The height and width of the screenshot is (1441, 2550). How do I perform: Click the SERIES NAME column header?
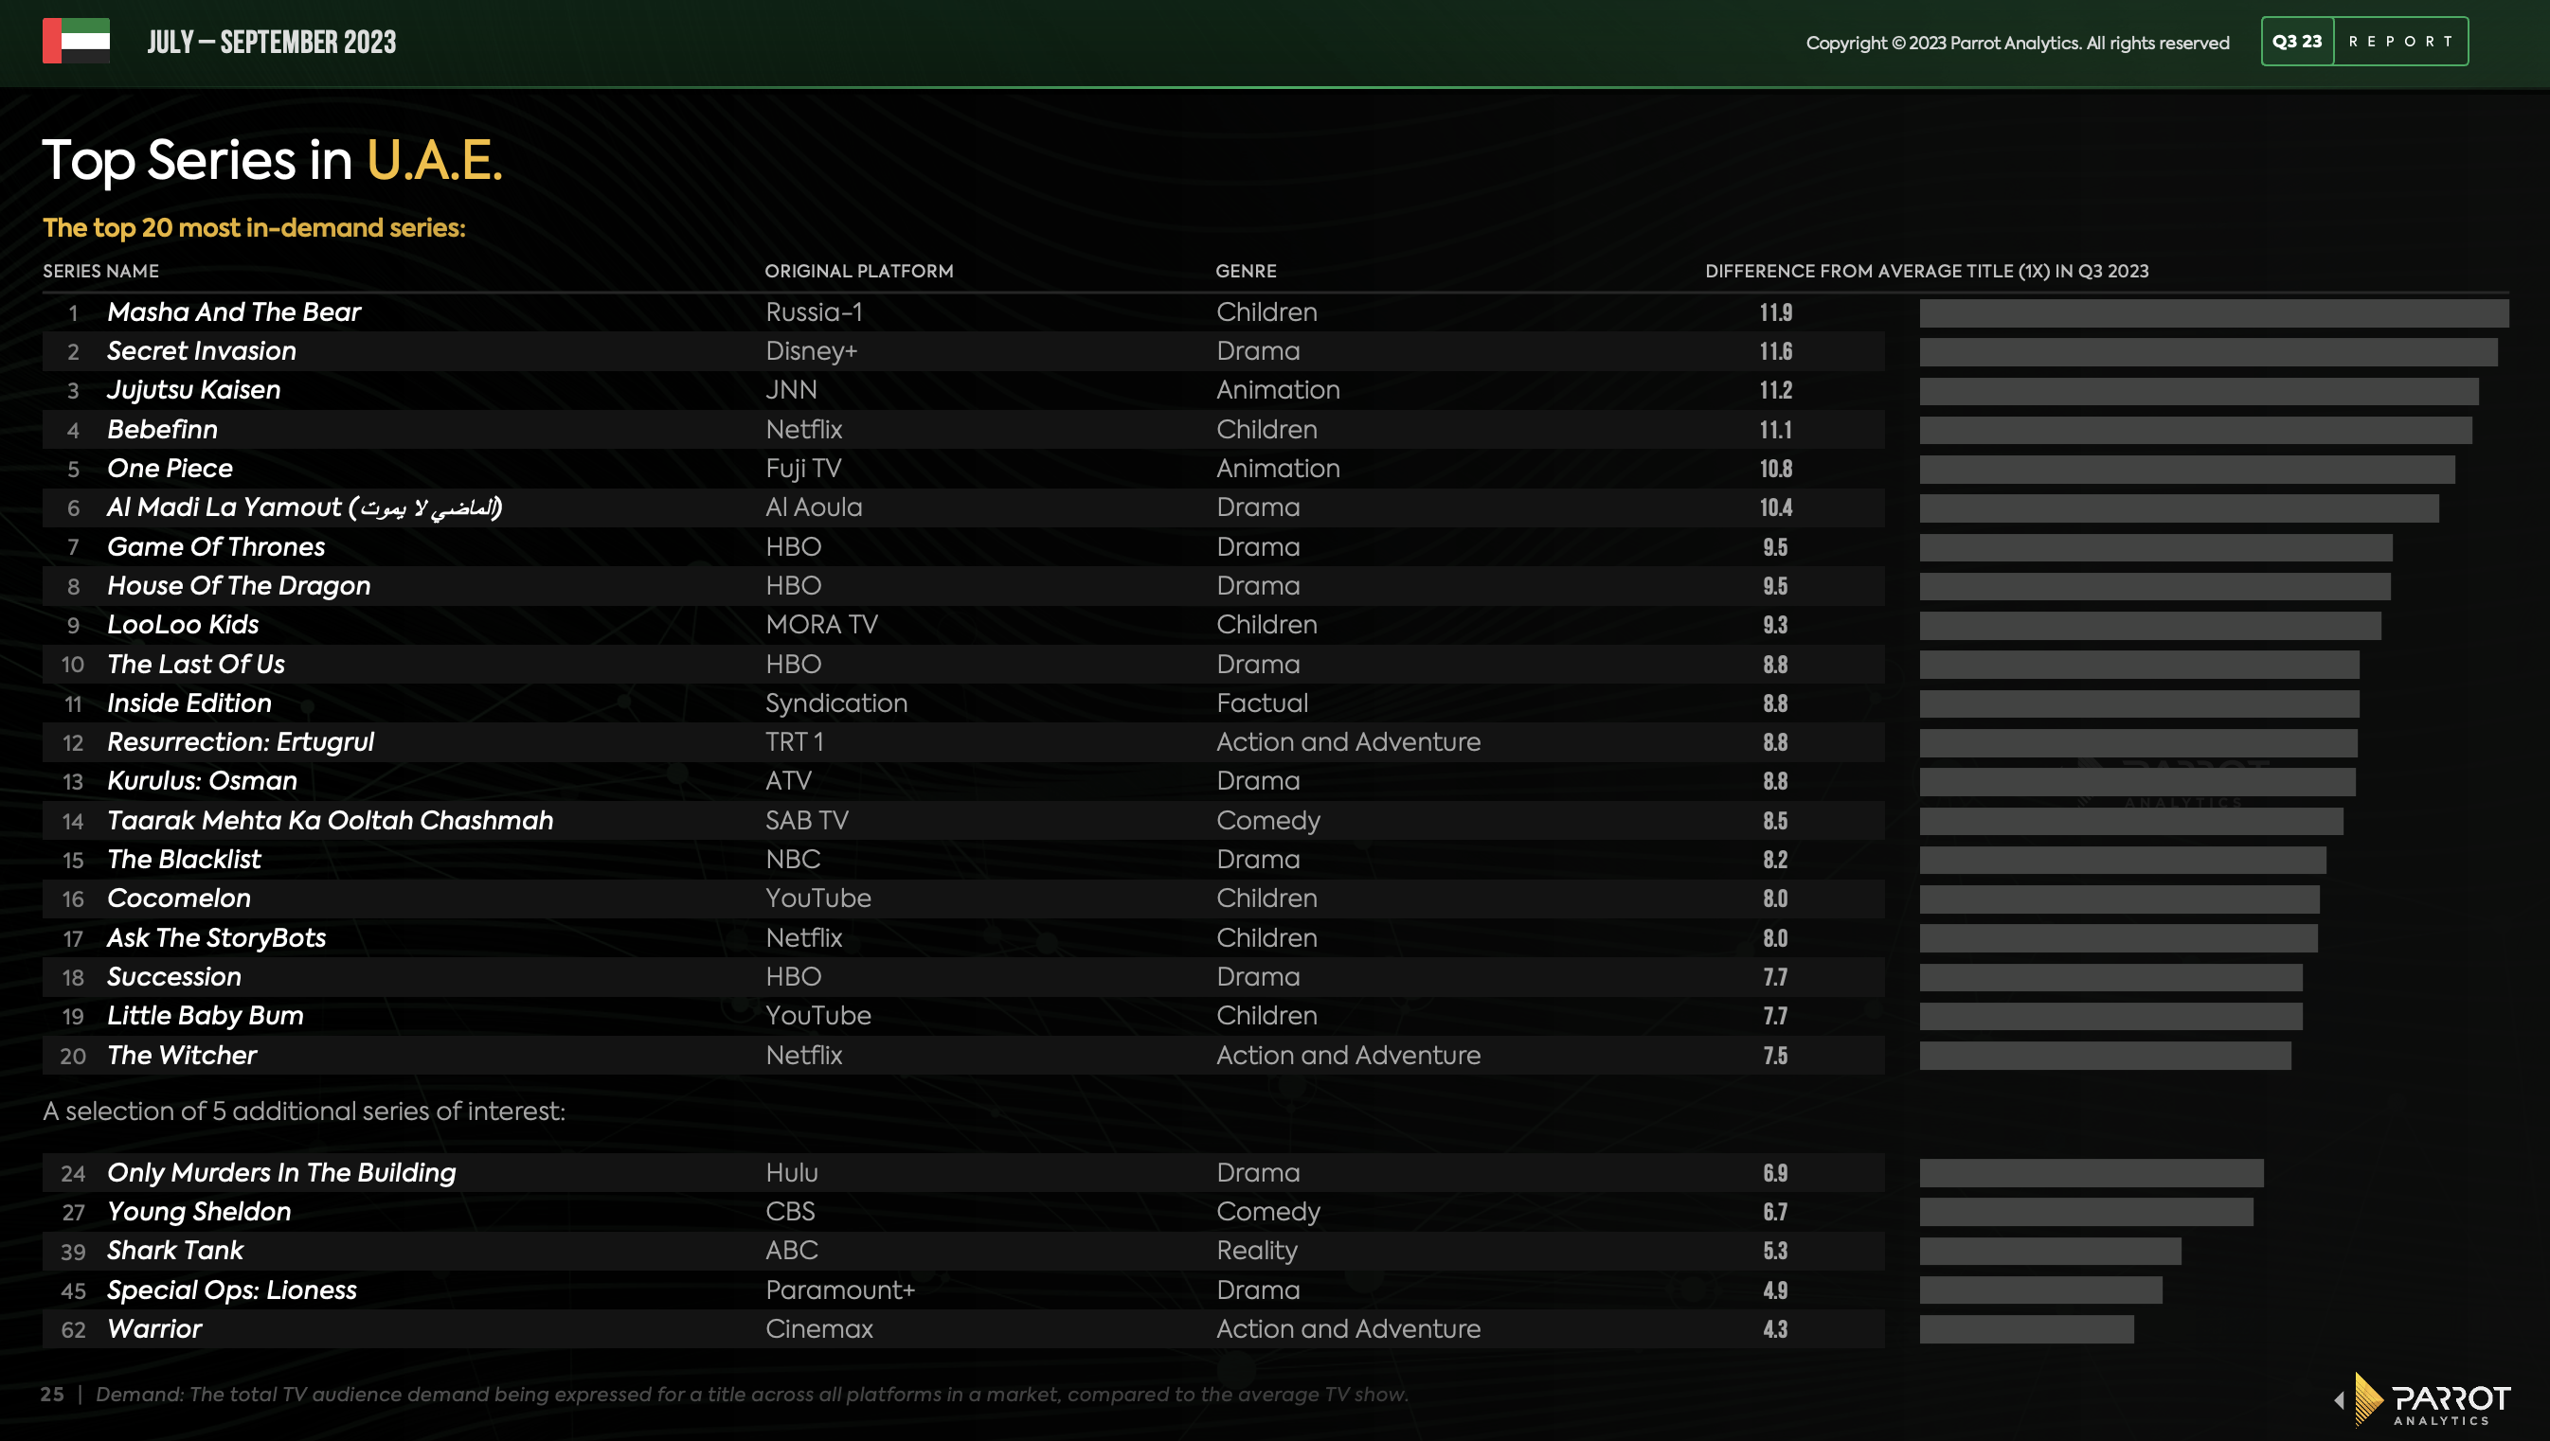pos(100,271)
